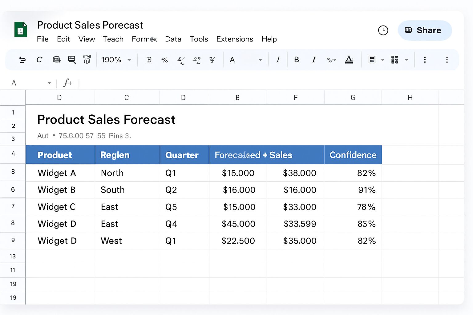This screenshot has width=473, height=315.
Task: Click the merge cells grid icon
Action: click(395, 60)
